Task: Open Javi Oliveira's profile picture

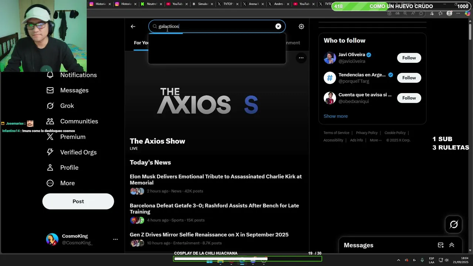Action: tap(330, 58)
